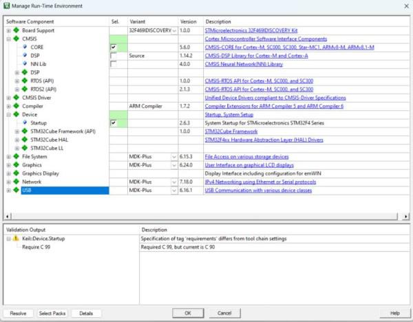This screenshot has width=413, height=322.
Task: Open the IPv4 Networking description link
Action: pyautogui.click(x=260, y=182)
